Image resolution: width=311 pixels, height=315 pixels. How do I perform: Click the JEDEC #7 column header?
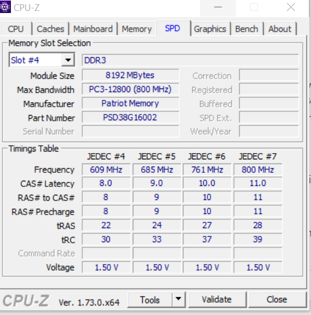pos(258,156)
